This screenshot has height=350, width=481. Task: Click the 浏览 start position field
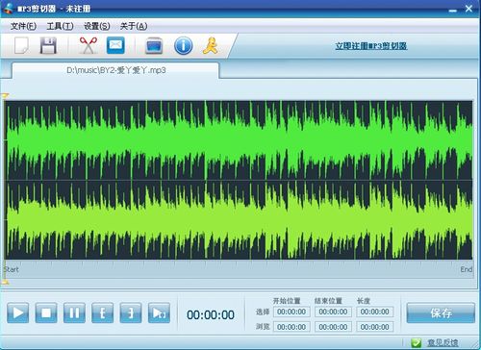pyautogui.click(x=291, y=327)
